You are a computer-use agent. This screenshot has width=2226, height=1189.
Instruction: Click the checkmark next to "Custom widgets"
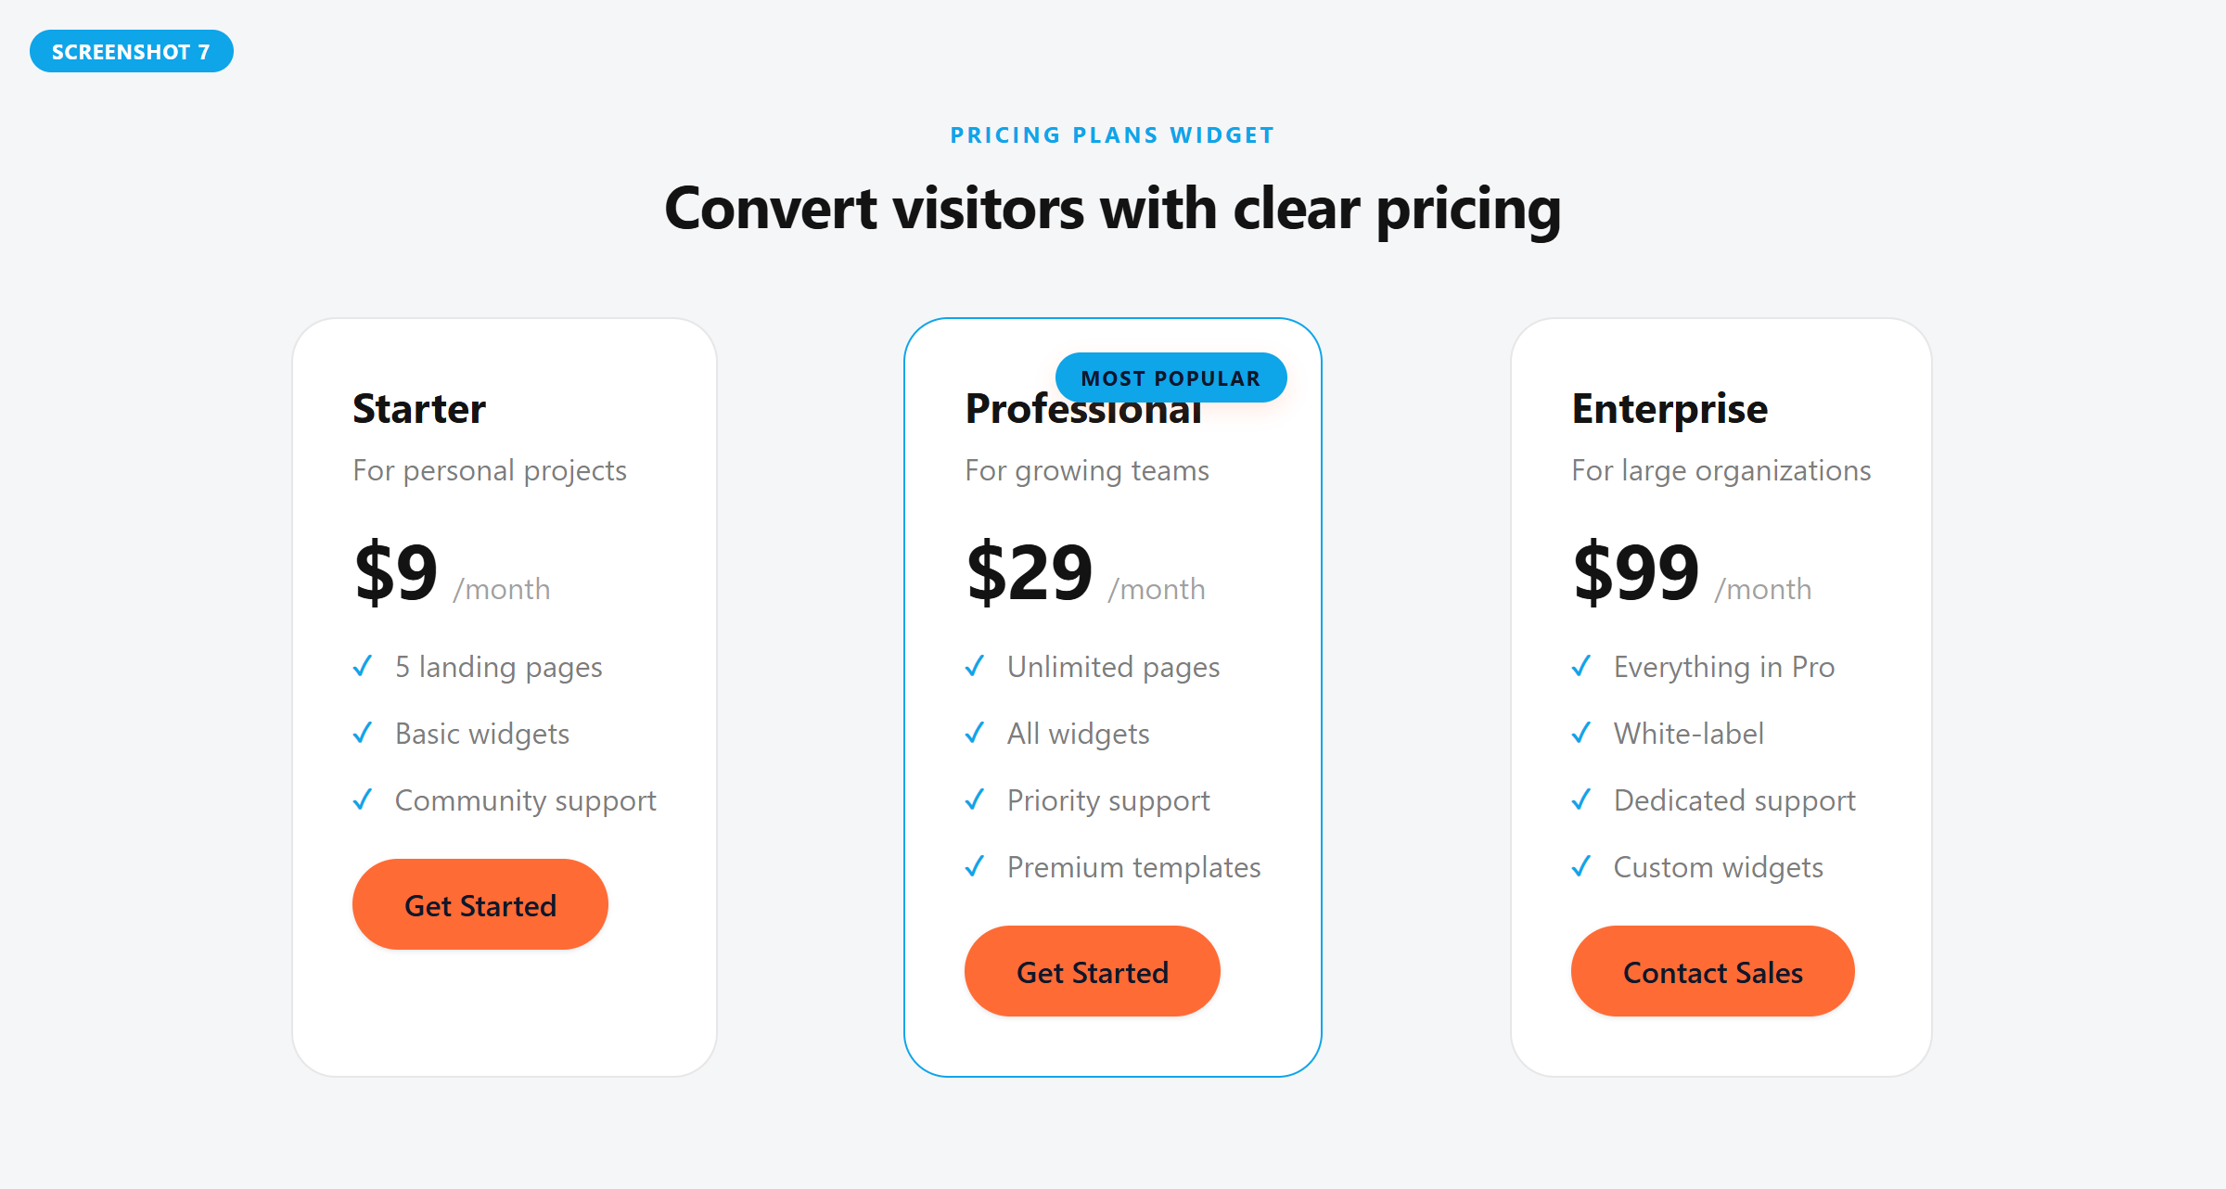tap(1581, 866)
